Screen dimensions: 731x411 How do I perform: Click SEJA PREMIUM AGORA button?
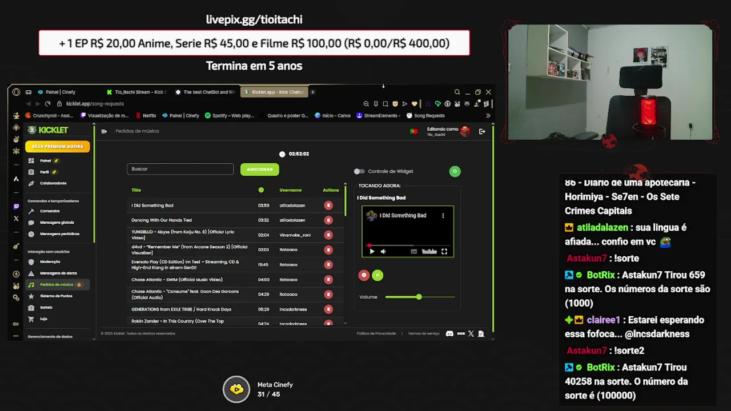(58, 147)
